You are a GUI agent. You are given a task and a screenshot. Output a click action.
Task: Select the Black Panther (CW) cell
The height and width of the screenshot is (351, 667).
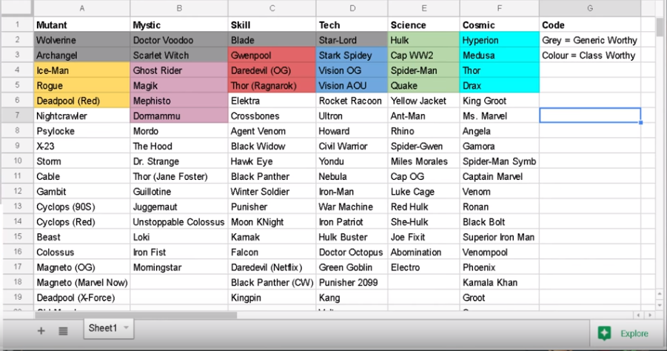coord(272,282)
